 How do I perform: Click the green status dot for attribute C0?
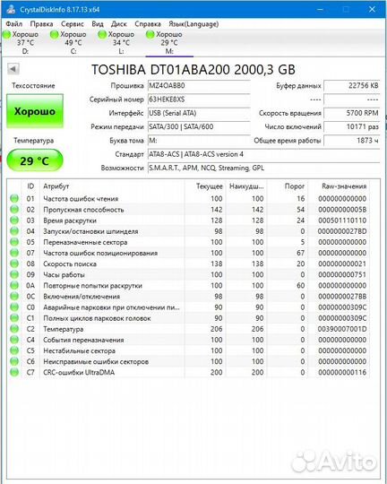14,307
